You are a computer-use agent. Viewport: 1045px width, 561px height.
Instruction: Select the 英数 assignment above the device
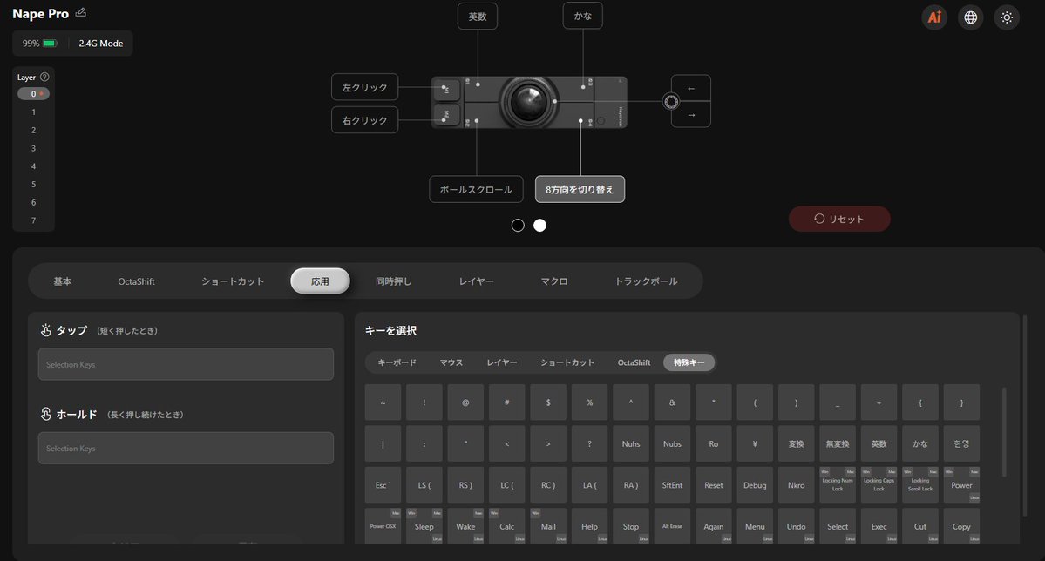(478, 16)
